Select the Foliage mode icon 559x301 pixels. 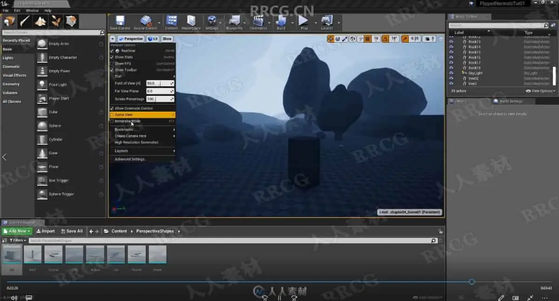[56, 21]
